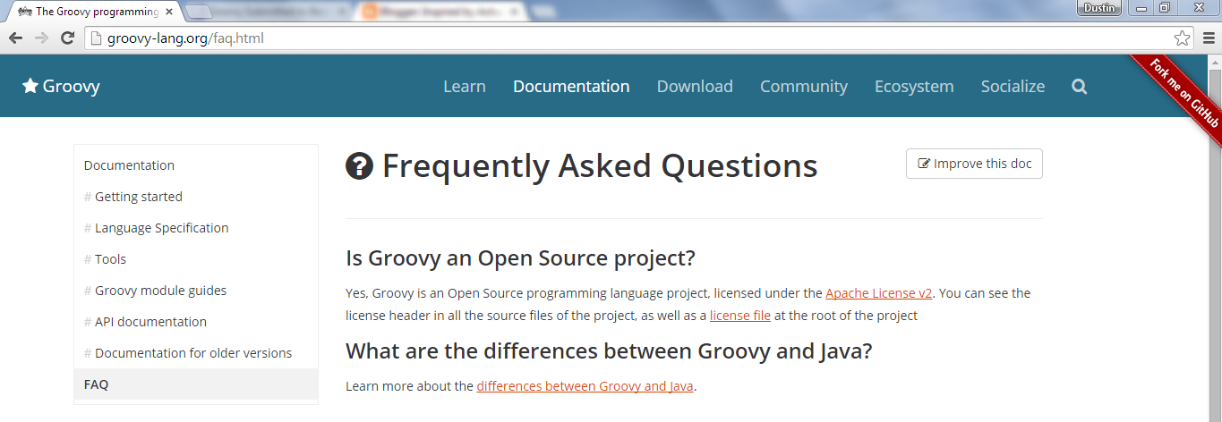
Task: Click the Dustin profile button
Action: [1099, 7]
